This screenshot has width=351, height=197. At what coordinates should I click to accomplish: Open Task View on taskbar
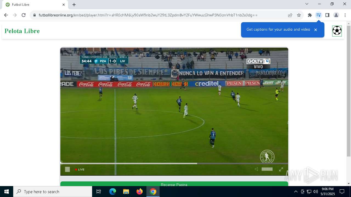pos(99,192)
